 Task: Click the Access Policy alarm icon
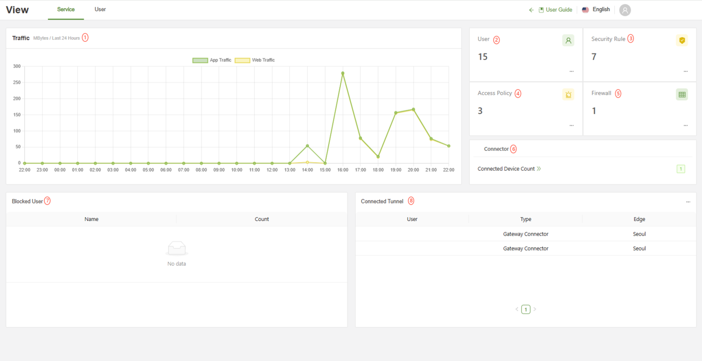pyautogui.click(x=568, y=94)
